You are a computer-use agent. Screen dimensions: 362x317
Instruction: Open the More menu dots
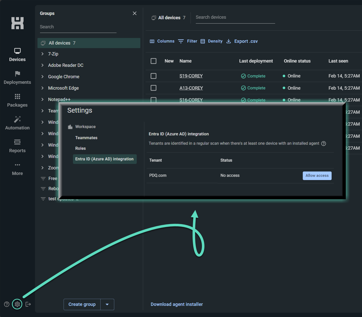click(17, 165)
